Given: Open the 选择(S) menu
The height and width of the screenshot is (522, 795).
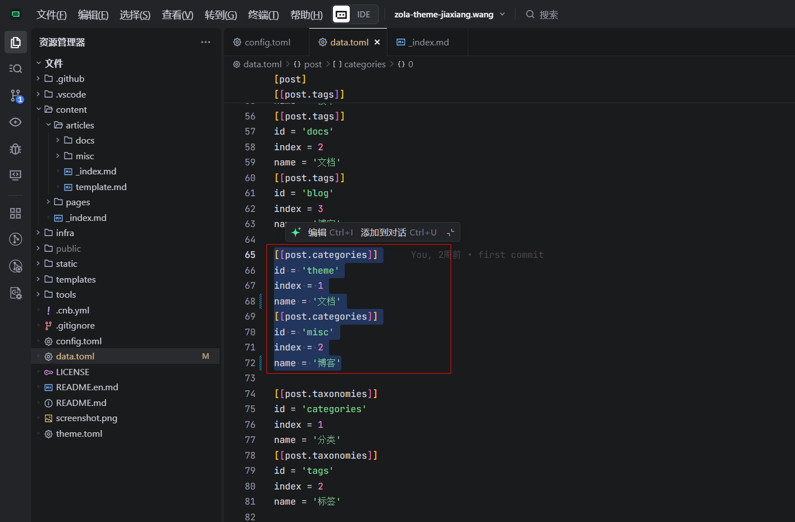Looking at the screenshot, I should coord(135,15).
